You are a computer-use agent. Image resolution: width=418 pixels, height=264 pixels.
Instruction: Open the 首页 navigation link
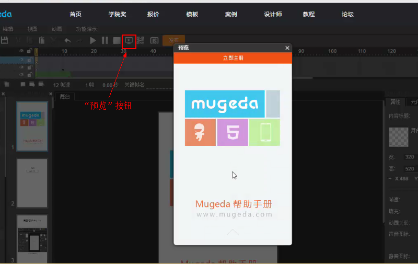75,14
